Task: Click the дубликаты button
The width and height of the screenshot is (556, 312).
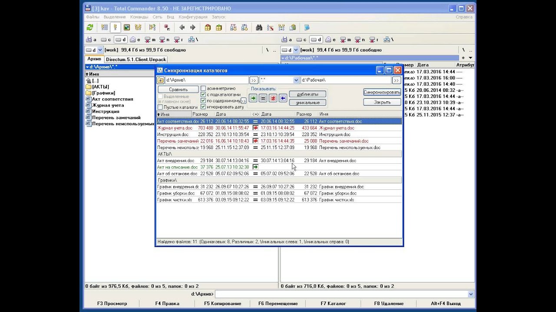Action: pos(308,94)
